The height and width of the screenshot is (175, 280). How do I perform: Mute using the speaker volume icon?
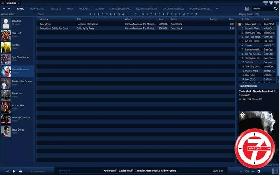coord(31,171)
